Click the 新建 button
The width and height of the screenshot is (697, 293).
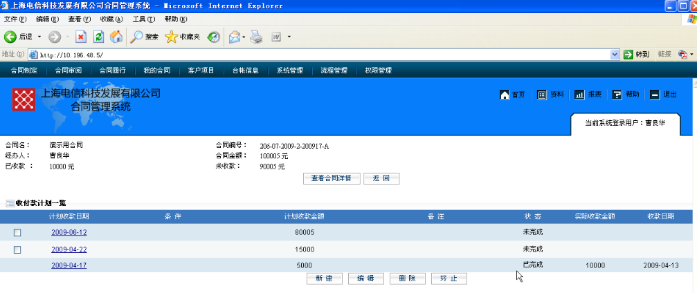tap(325, 278)
